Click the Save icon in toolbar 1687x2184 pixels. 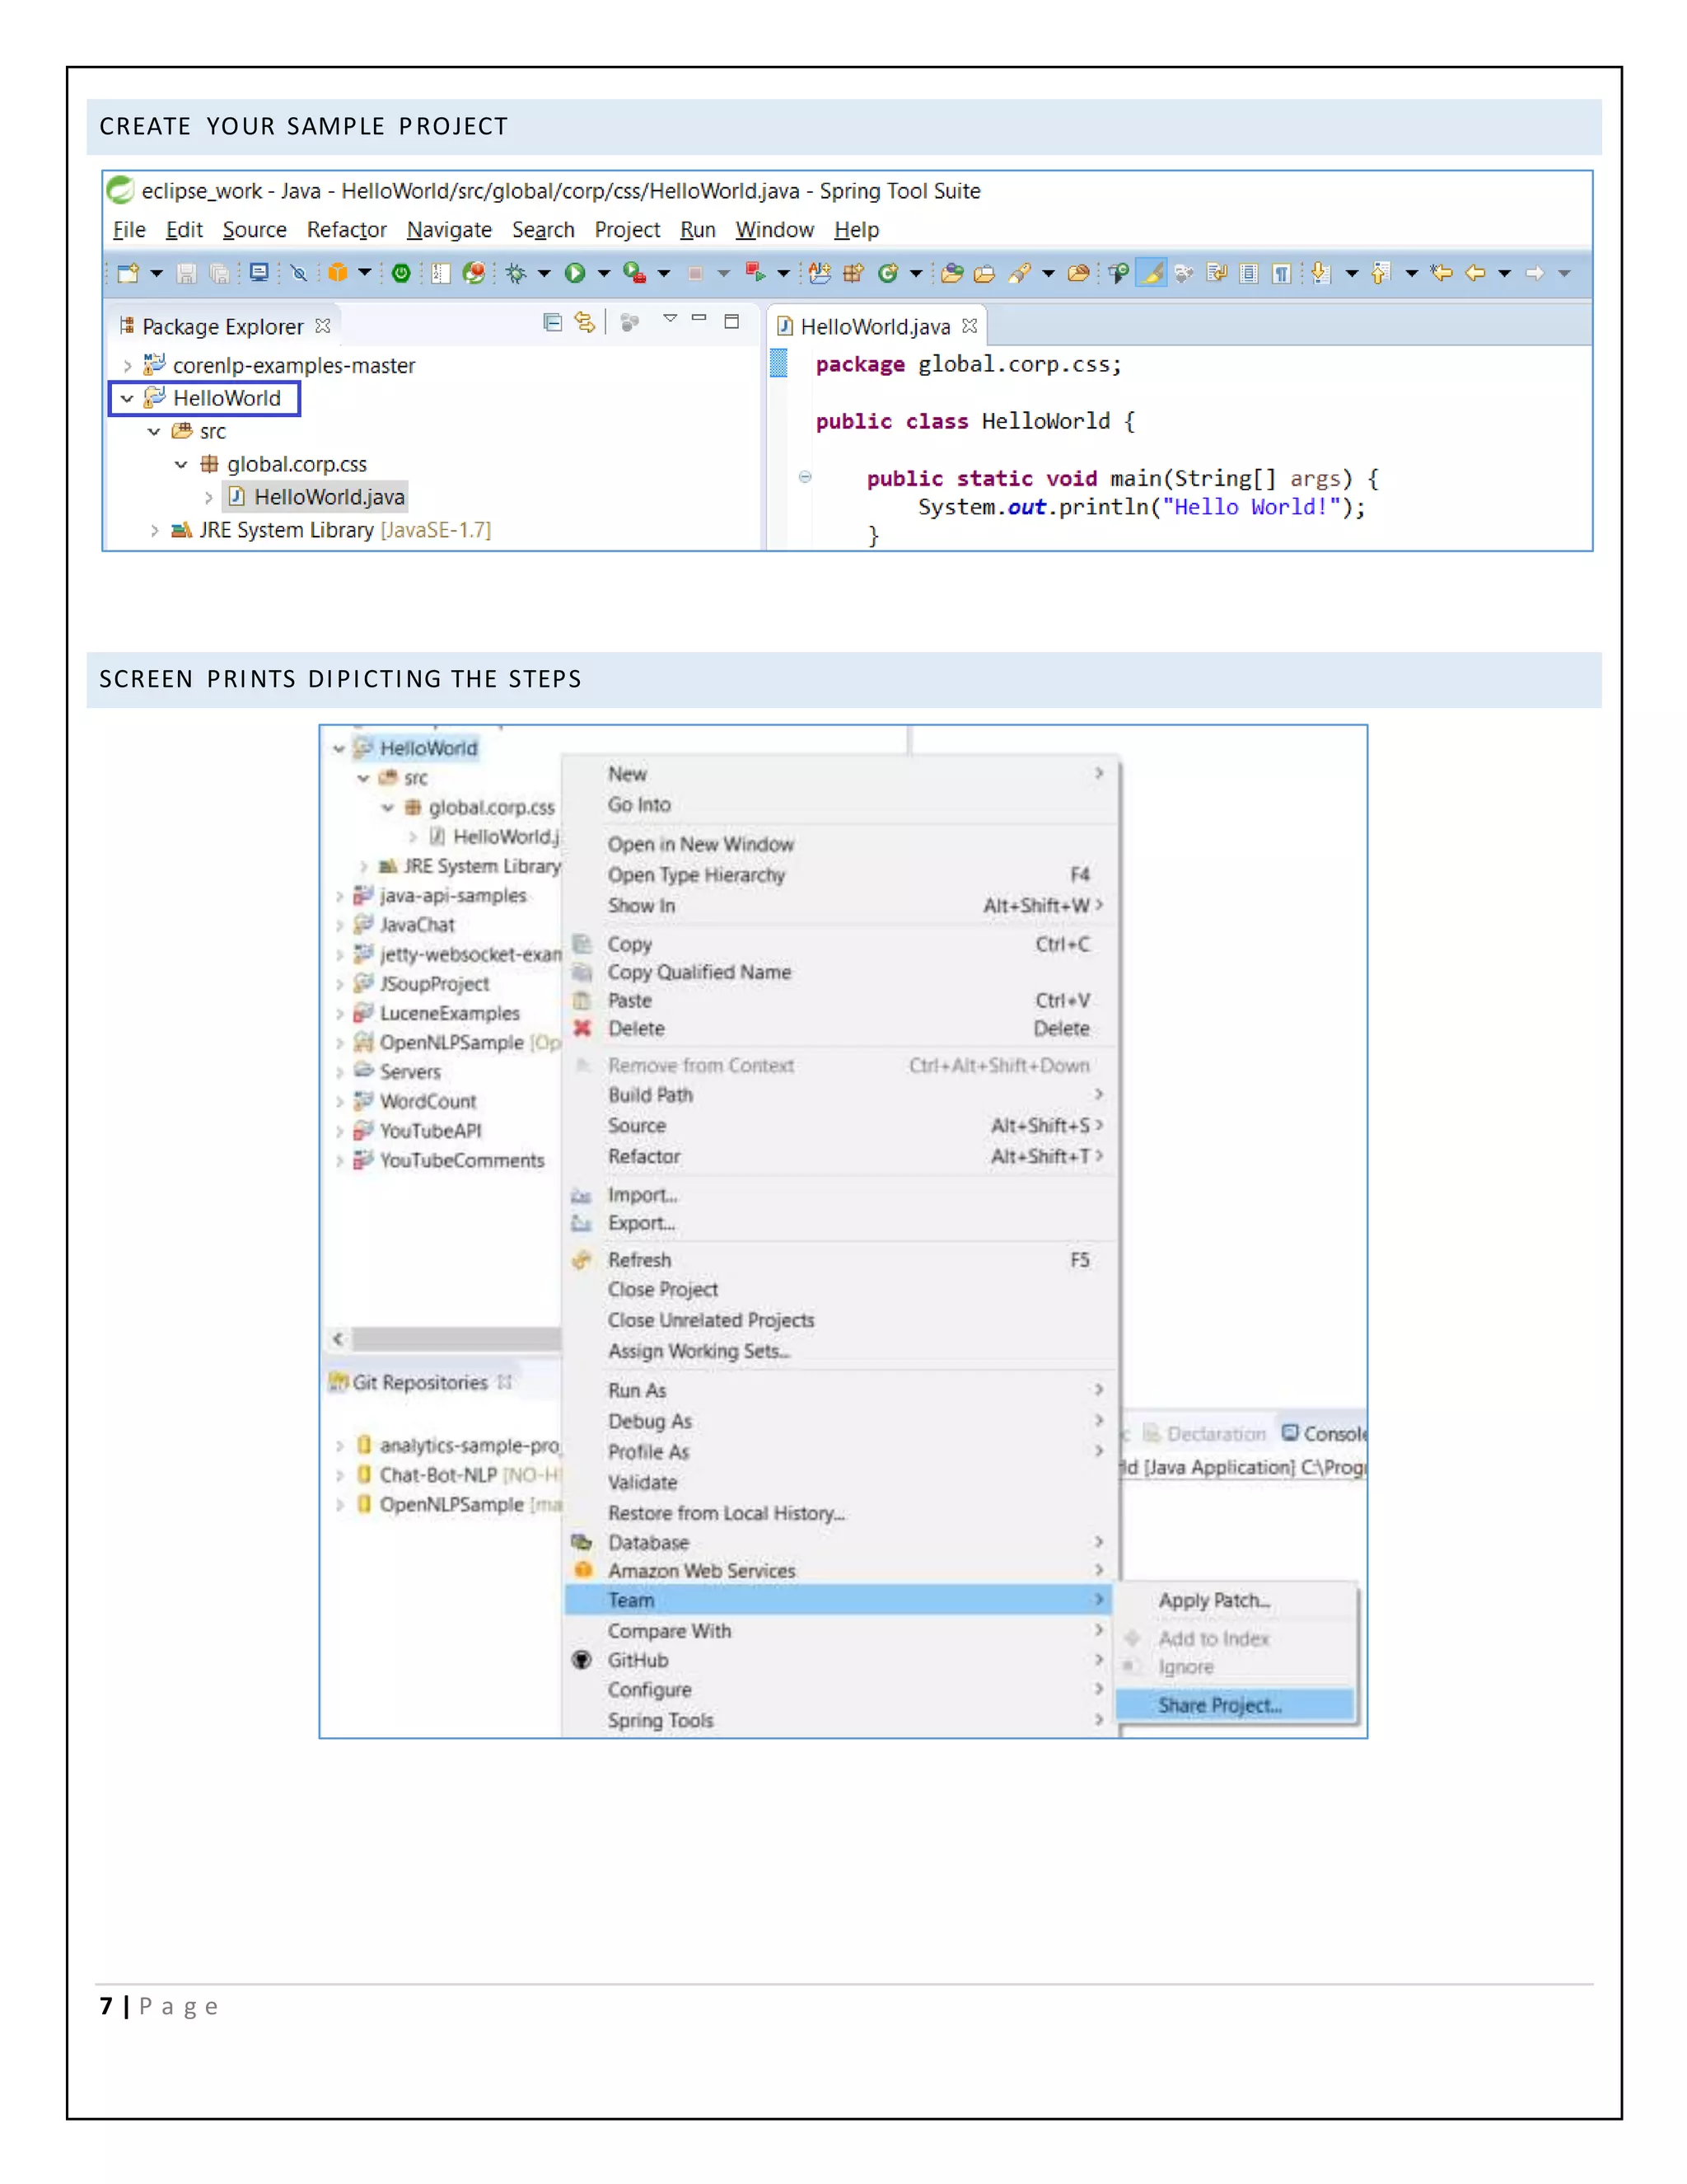tap(186, 273)
